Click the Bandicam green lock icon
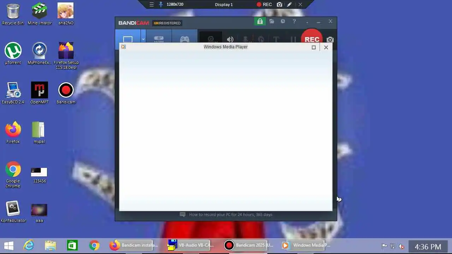 pyautogui.click(x=260, y=22)
